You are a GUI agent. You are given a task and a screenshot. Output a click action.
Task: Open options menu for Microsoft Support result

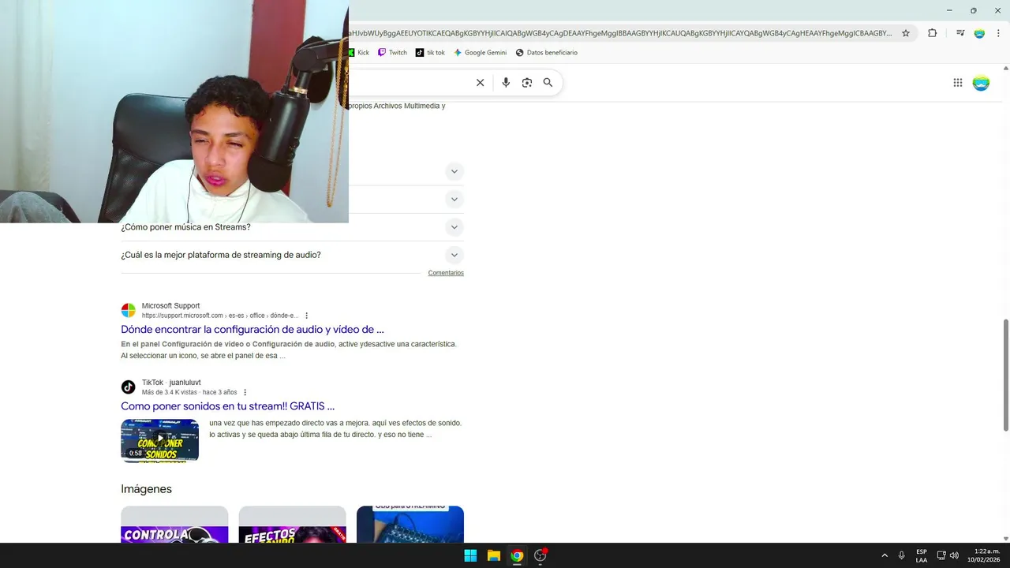coord(307,316)
